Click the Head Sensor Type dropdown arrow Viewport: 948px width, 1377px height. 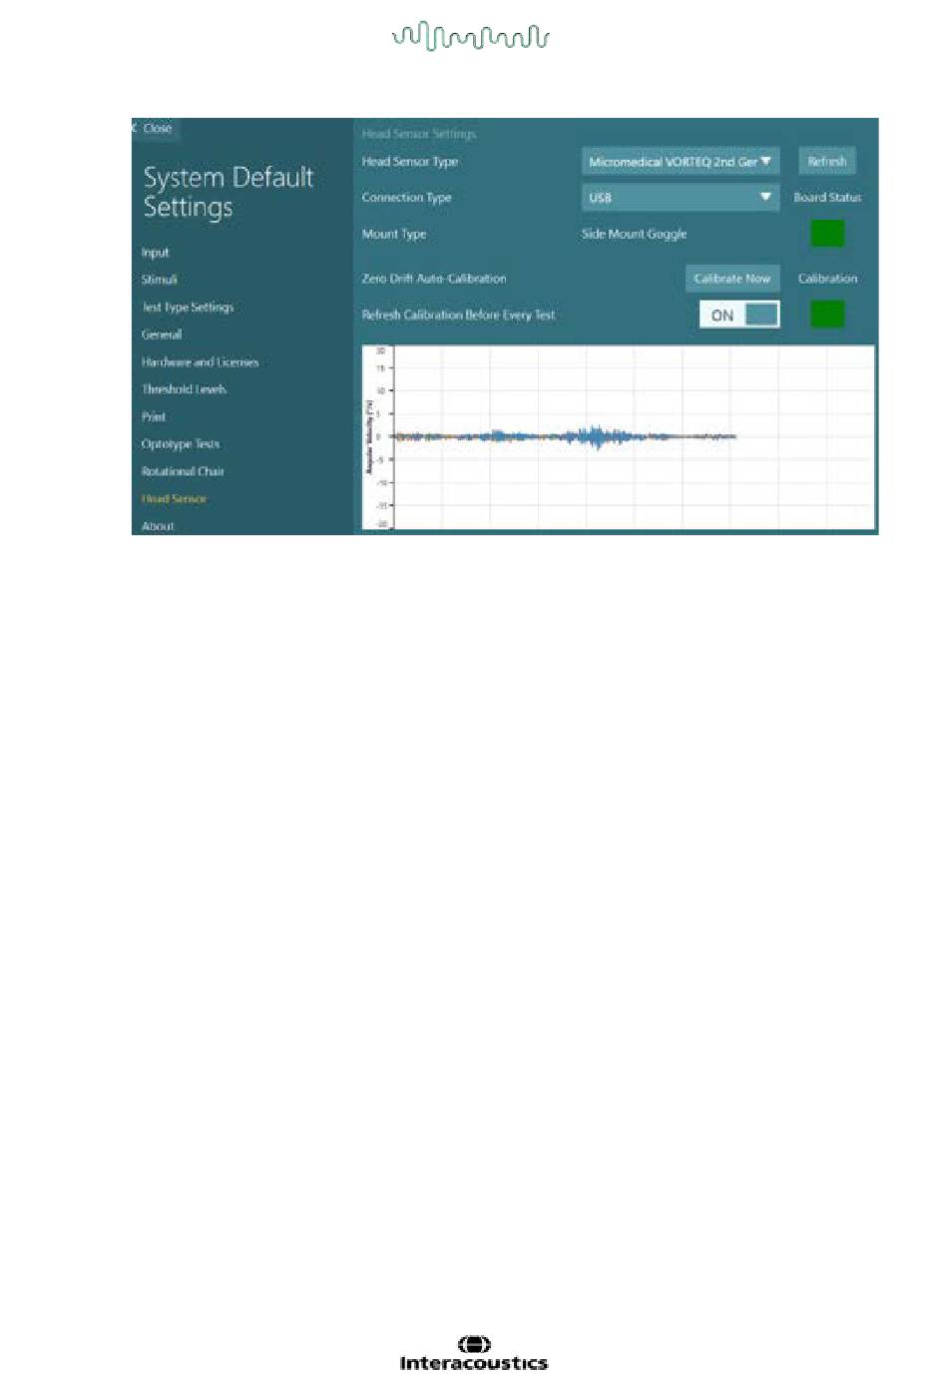(765, 161)
